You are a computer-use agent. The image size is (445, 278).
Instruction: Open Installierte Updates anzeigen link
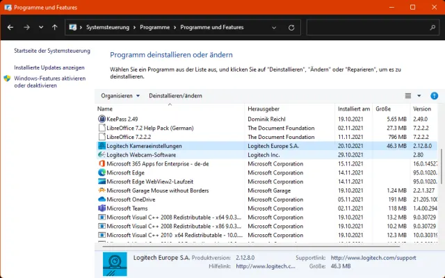point(49,68)
